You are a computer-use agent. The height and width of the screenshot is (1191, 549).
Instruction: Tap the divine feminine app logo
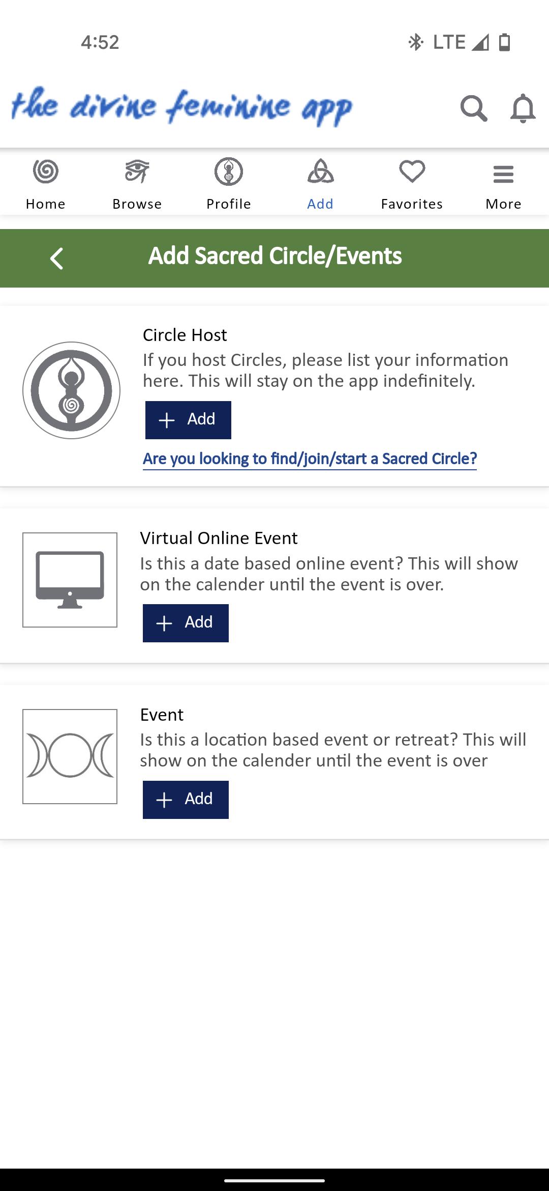[x=181, y=106]
